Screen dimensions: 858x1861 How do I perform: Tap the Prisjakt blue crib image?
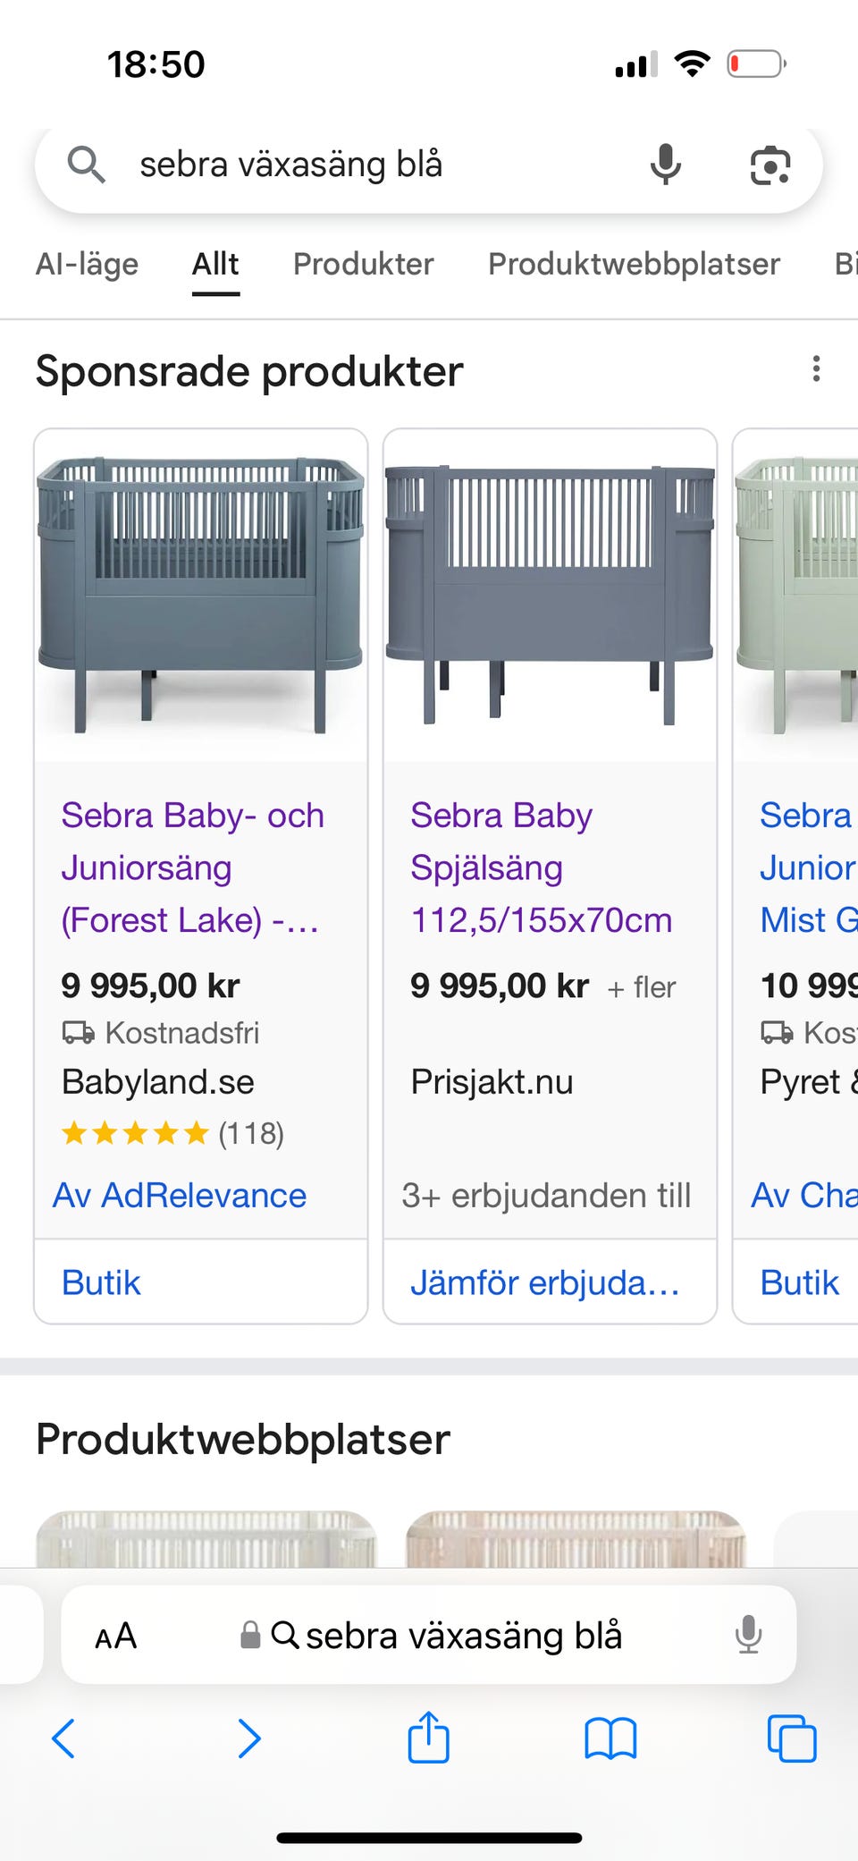point(550,596)
